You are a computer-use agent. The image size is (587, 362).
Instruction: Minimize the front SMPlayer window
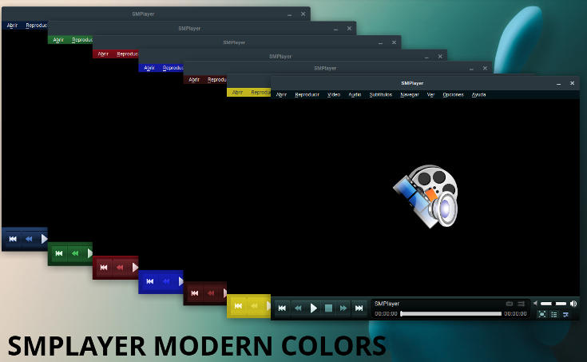click(558, 84)
